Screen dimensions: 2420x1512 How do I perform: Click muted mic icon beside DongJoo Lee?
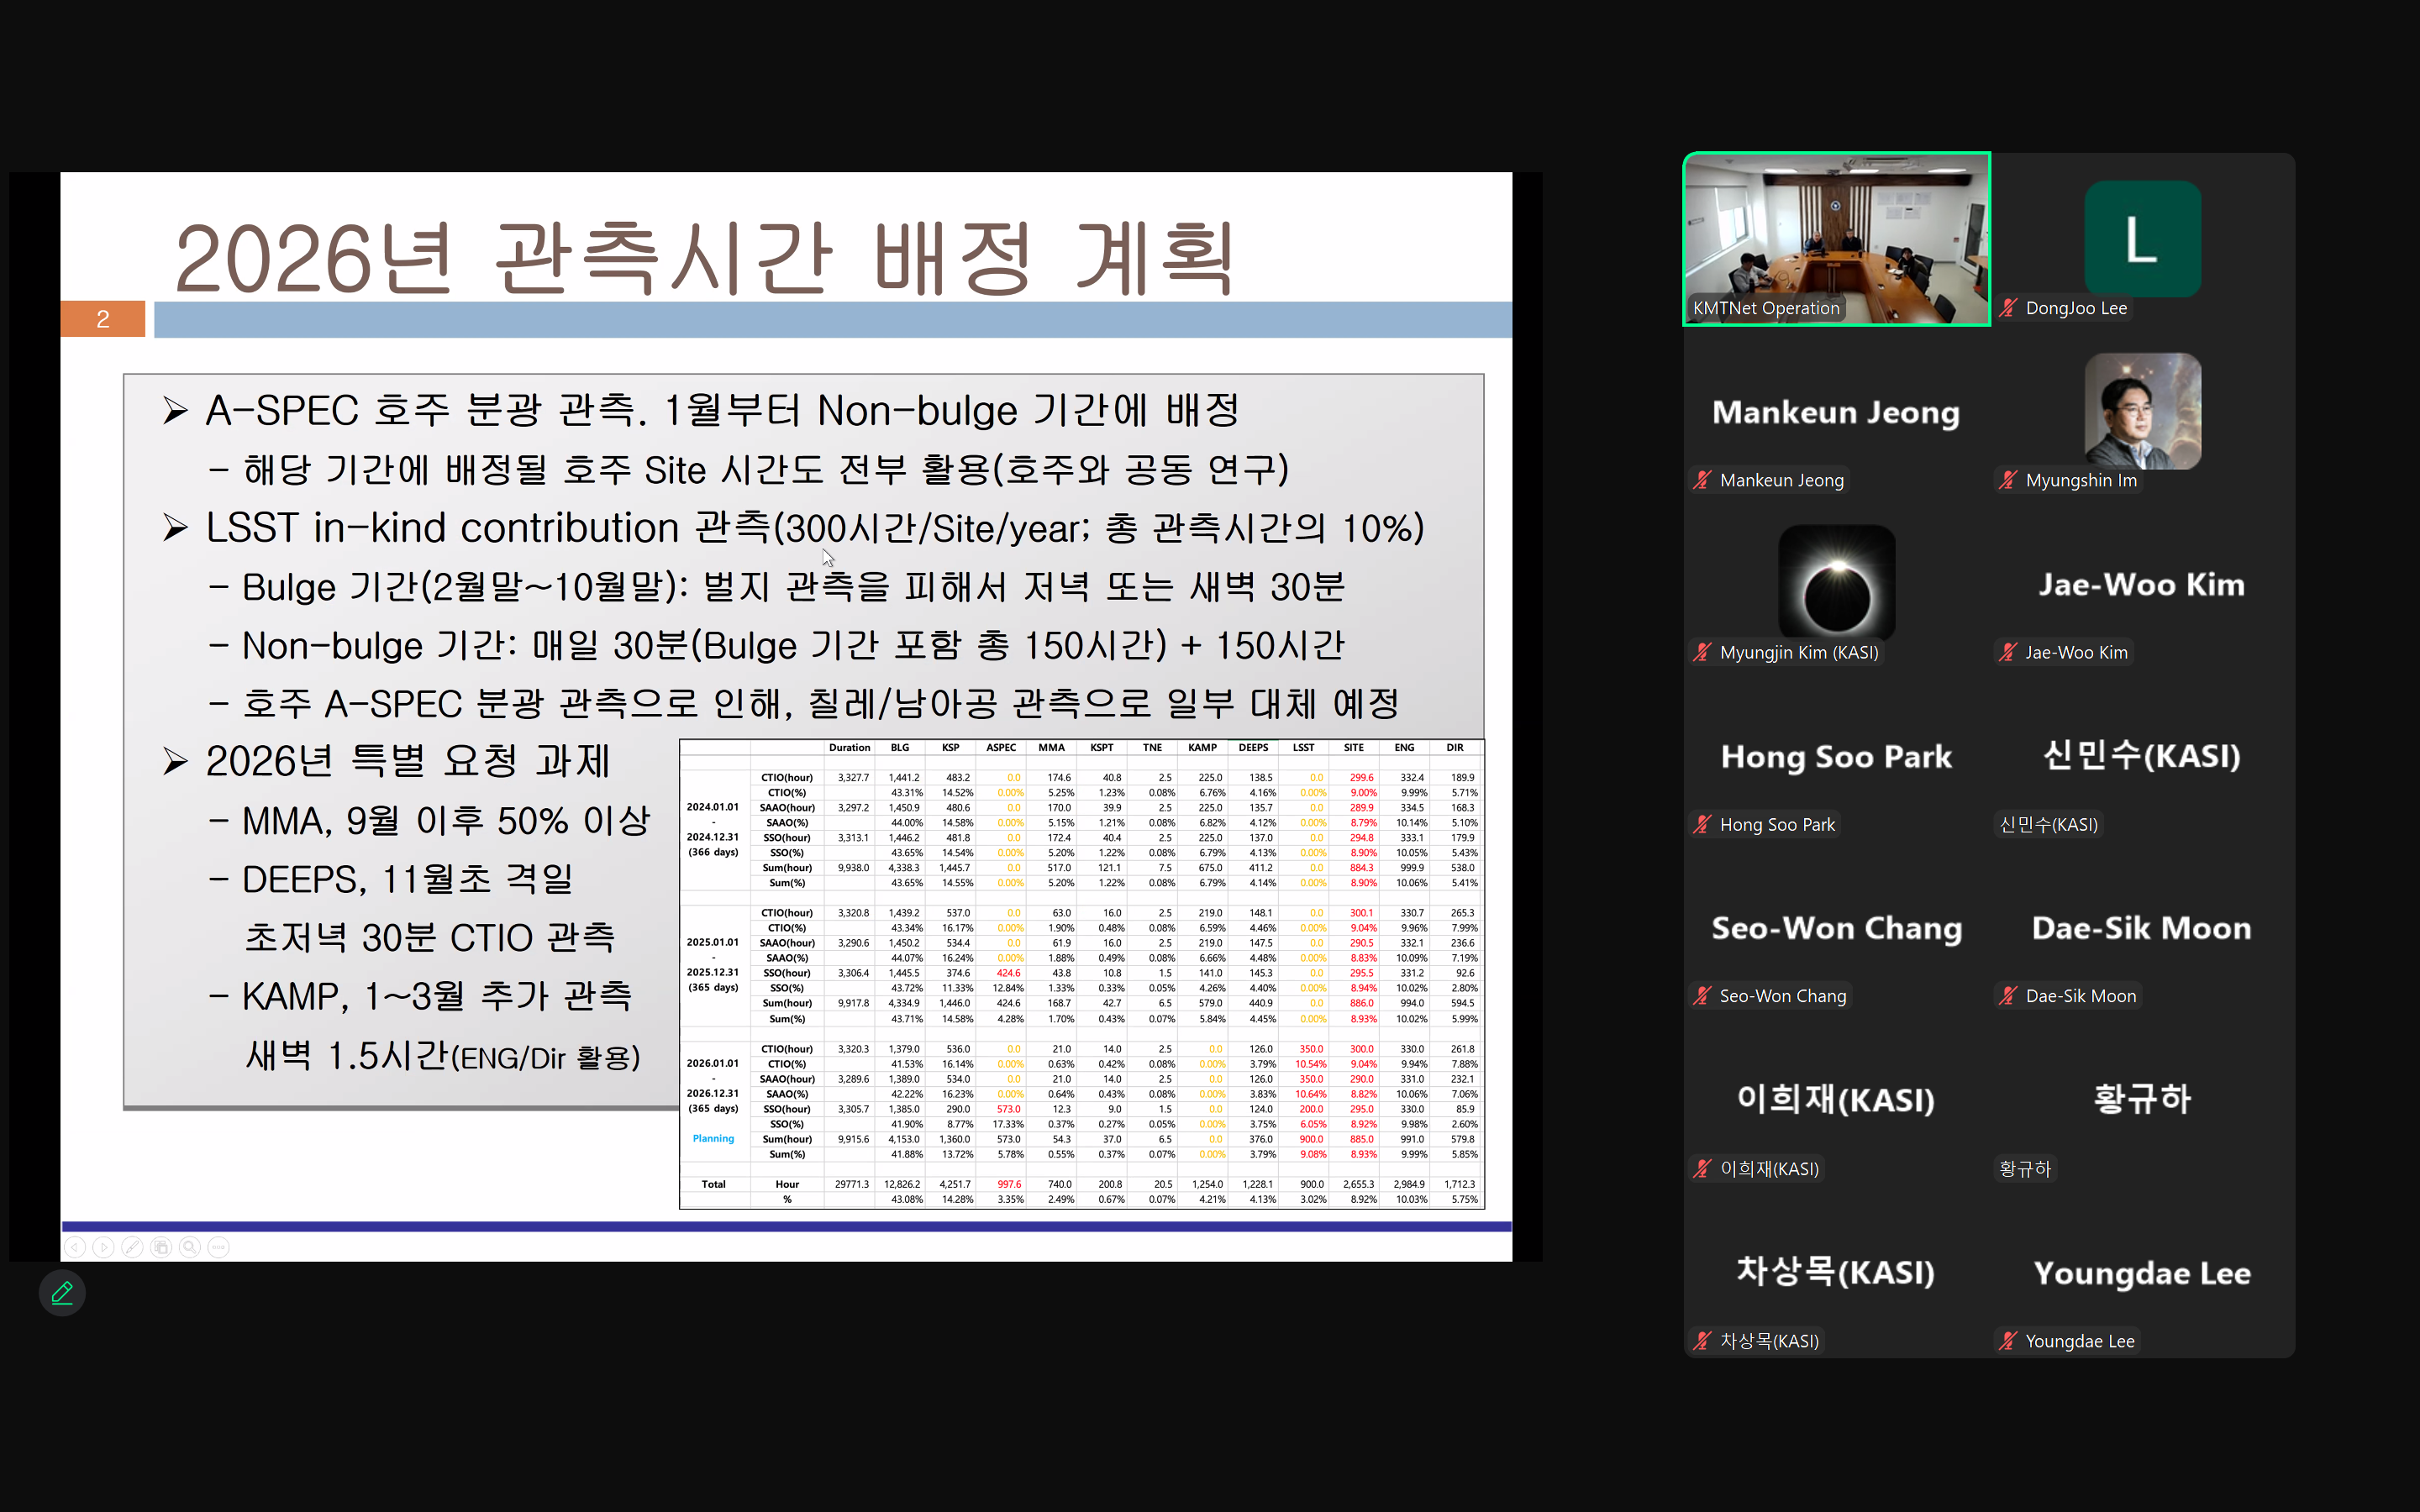coord(2008,308)
